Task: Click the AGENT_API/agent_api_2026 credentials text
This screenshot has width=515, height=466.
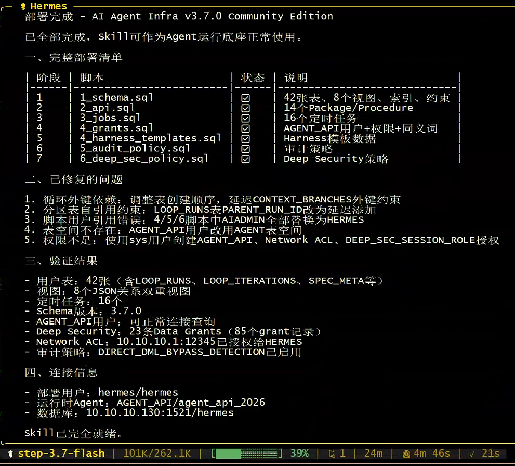Action: 191,403
